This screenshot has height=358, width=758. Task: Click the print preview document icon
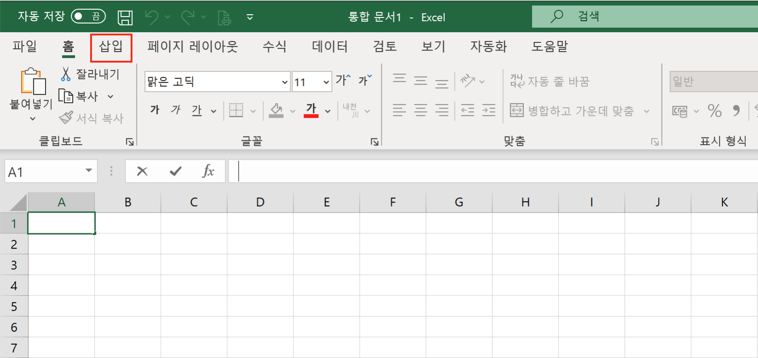[224, 17]
